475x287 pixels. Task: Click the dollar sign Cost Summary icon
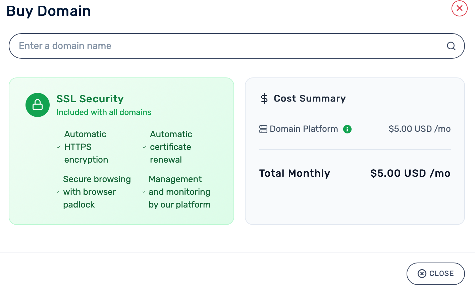click(x=264, y=99)
